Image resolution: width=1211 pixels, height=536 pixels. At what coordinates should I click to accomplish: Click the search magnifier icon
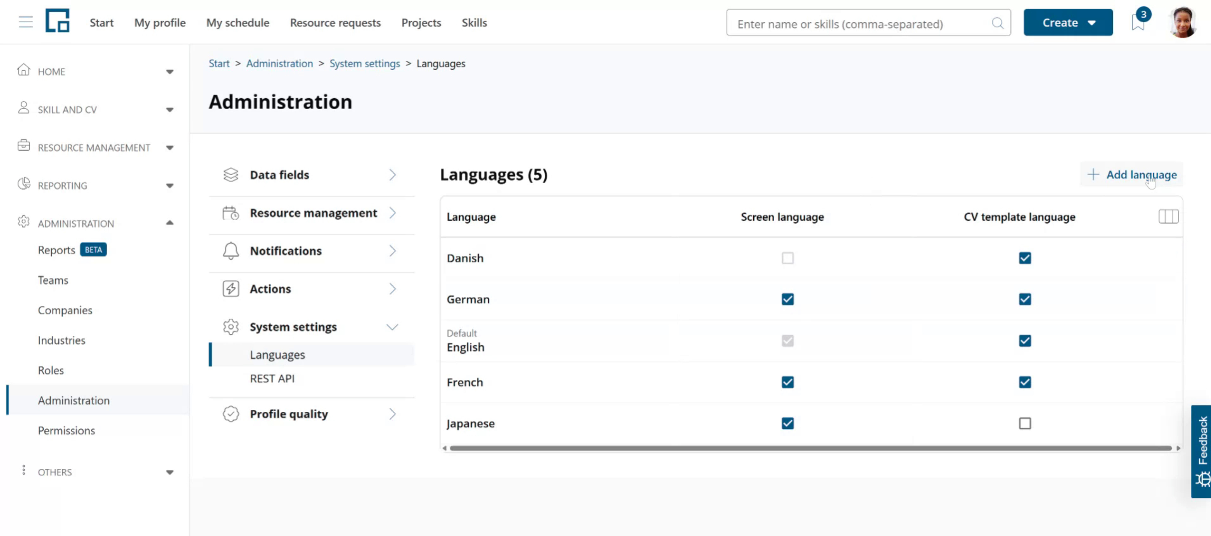click(998, 23)
